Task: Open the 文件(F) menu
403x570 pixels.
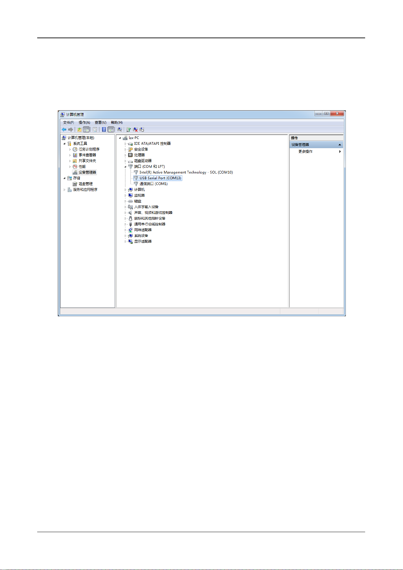Action: pos(69,122)
